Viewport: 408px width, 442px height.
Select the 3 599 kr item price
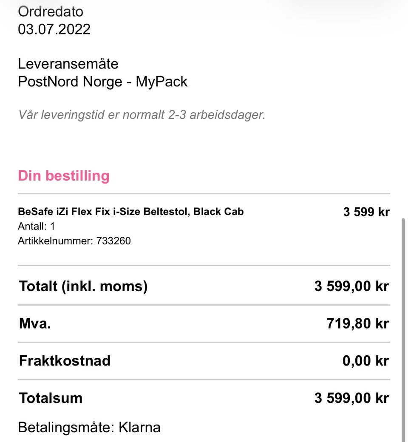pos(366,212)
